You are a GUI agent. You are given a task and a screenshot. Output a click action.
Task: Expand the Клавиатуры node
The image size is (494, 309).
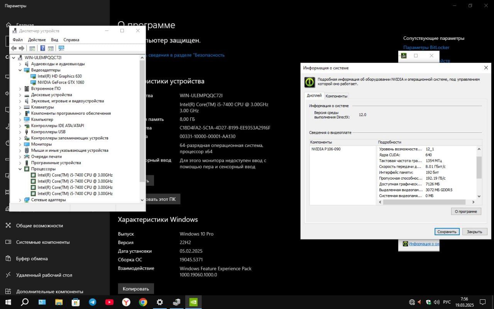point(20,107)
